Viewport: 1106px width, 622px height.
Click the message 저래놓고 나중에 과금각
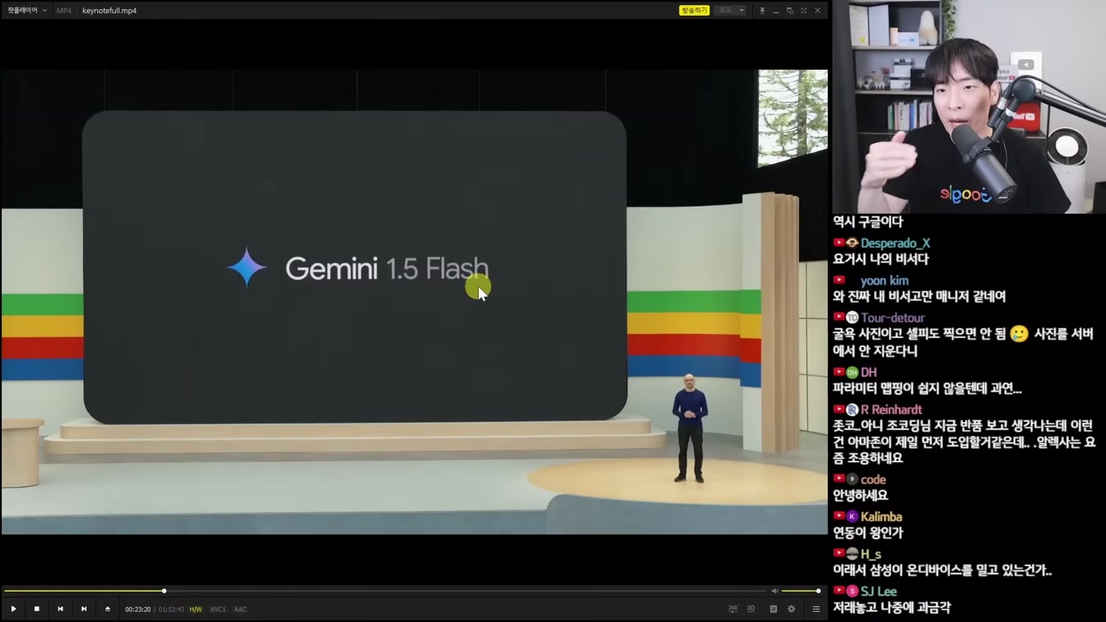tap(892, 607)
